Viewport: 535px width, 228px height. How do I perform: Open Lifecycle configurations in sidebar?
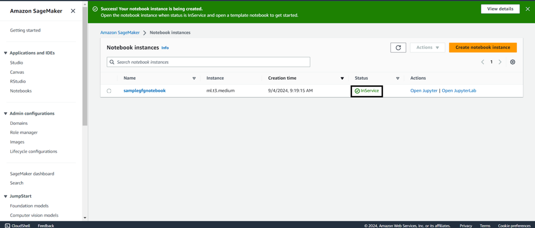[x=34, y=151]
